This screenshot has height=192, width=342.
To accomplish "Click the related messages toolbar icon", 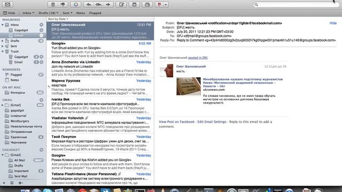I will (x=147, y=4).
